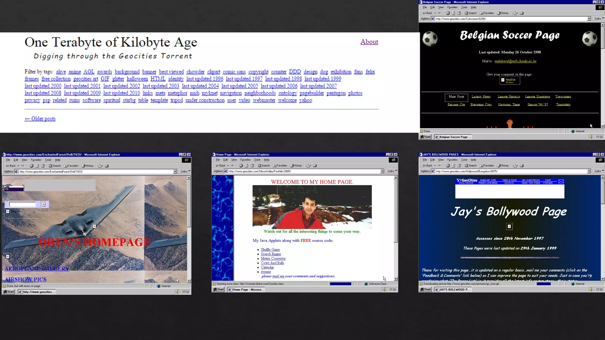
Task: Open History in the EnchantedForest window toolbar
Action: point(87,166)
